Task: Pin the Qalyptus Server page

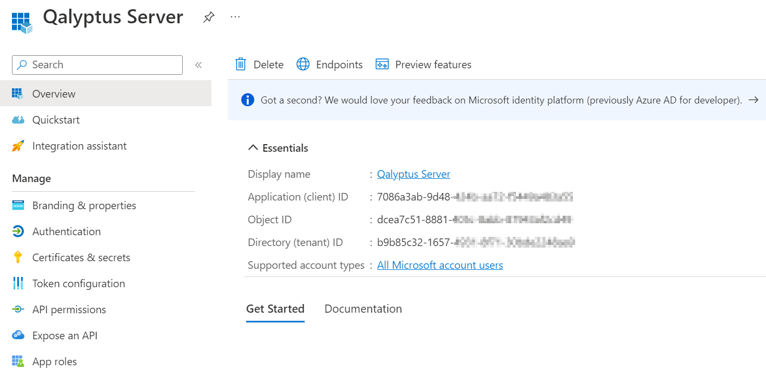Action: click(209, 17)
